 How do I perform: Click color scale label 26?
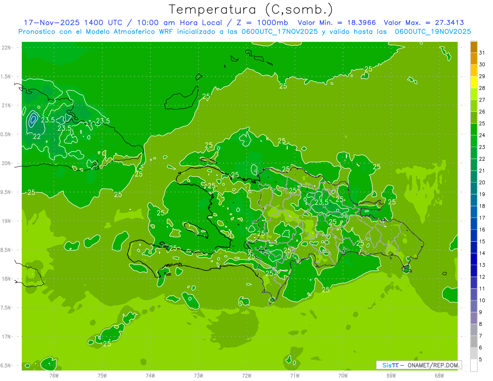[482, 112]
